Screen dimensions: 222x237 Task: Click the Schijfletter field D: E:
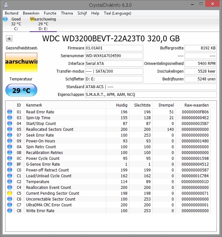114,79
